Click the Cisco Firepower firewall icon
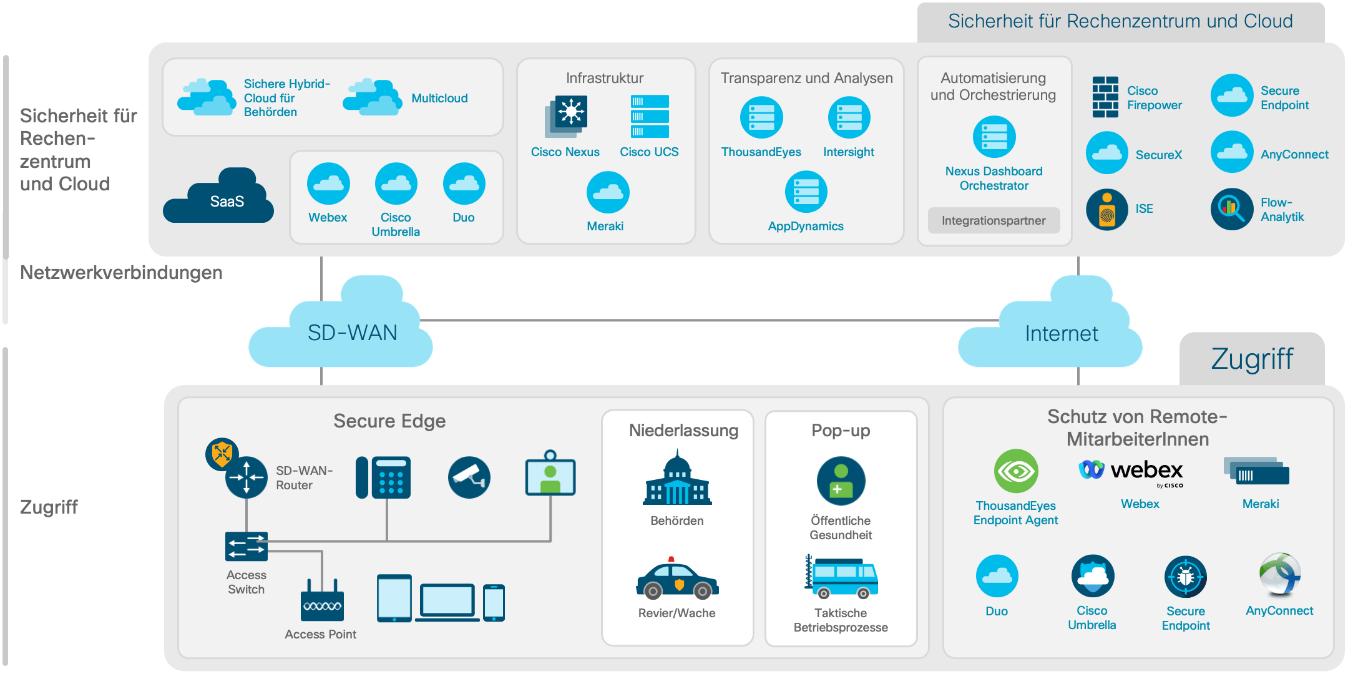This screenshot has height=674, width=1348. (x=1105, y=97)
